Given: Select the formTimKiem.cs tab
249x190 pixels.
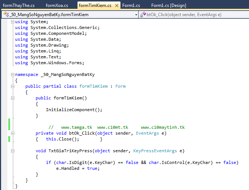Looking at the screenshot, I should point(95,6).
